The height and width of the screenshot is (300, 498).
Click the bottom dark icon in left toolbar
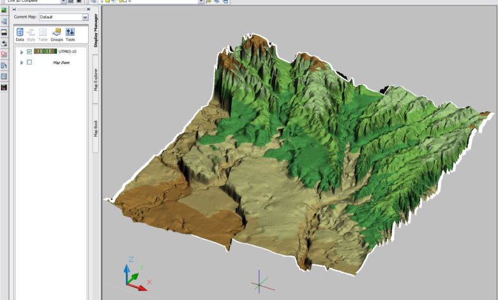pos(4,87)
